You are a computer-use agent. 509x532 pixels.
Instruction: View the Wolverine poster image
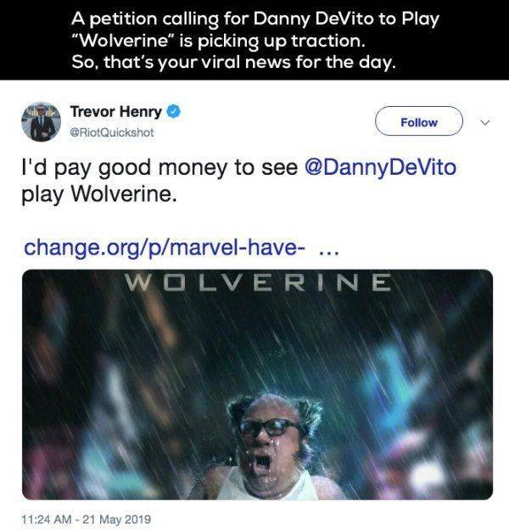tap(257, 384)
